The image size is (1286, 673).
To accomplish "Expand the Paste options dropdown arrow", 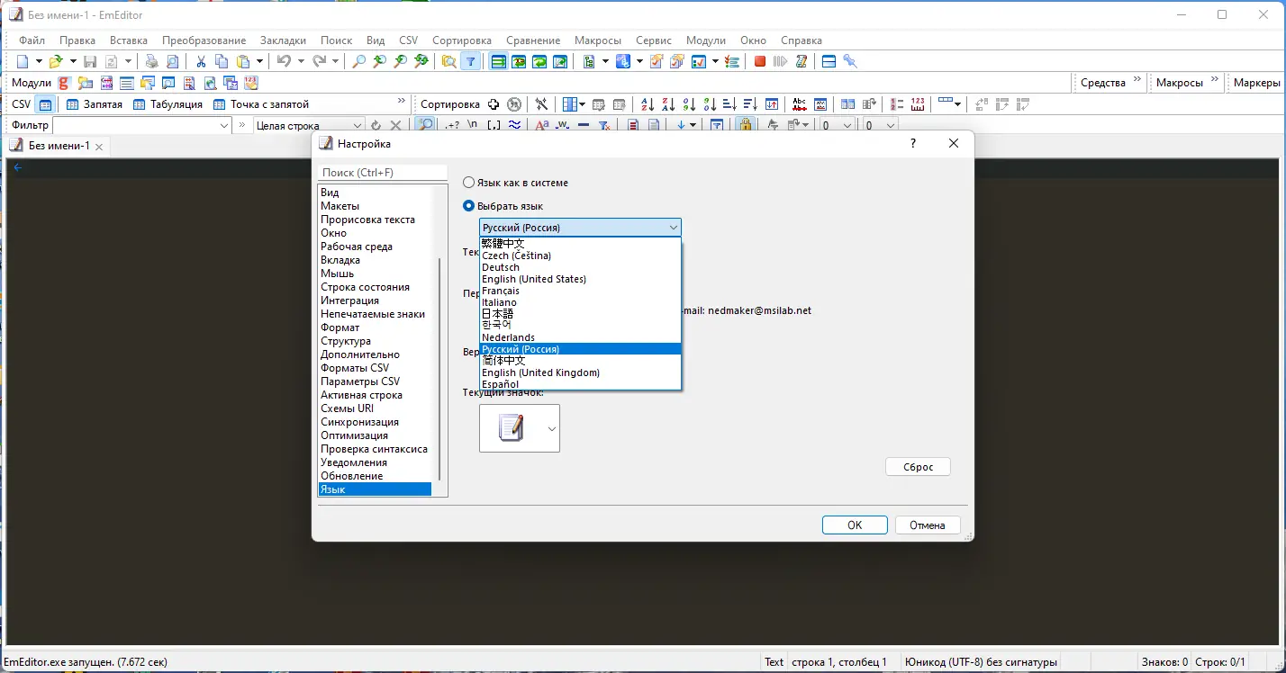I will [259, 61].
